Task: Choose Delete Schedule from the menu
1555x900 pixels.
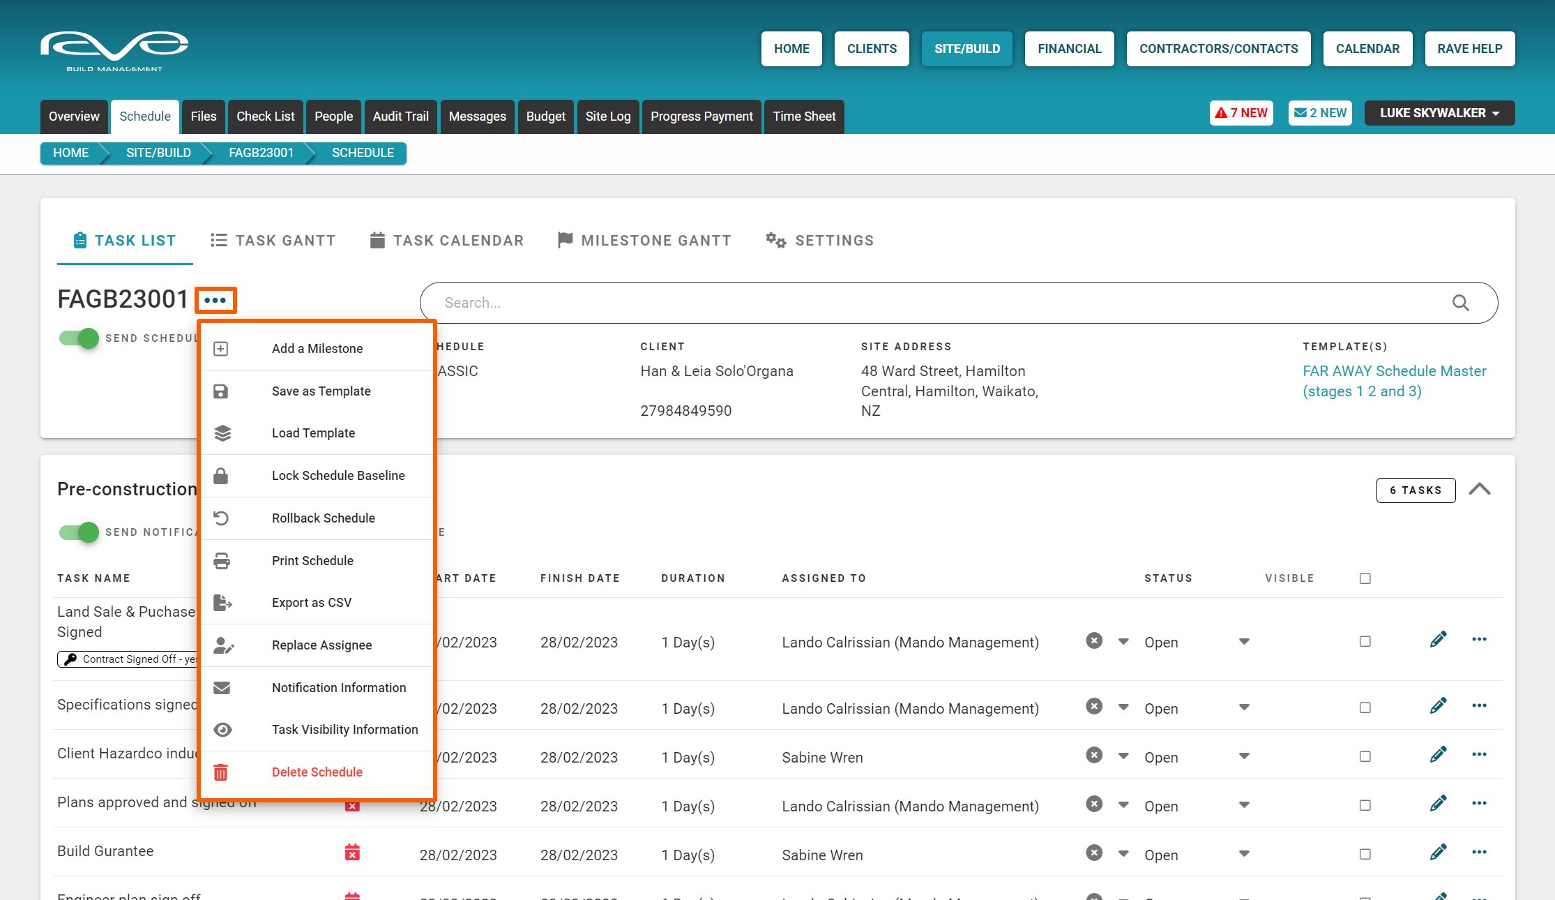Action: point(317,772)
